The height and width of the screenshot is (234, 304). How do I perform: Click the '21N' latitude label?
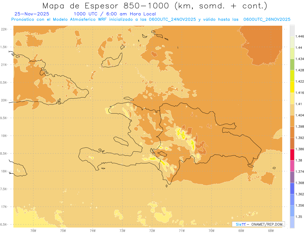click(4, 65)
